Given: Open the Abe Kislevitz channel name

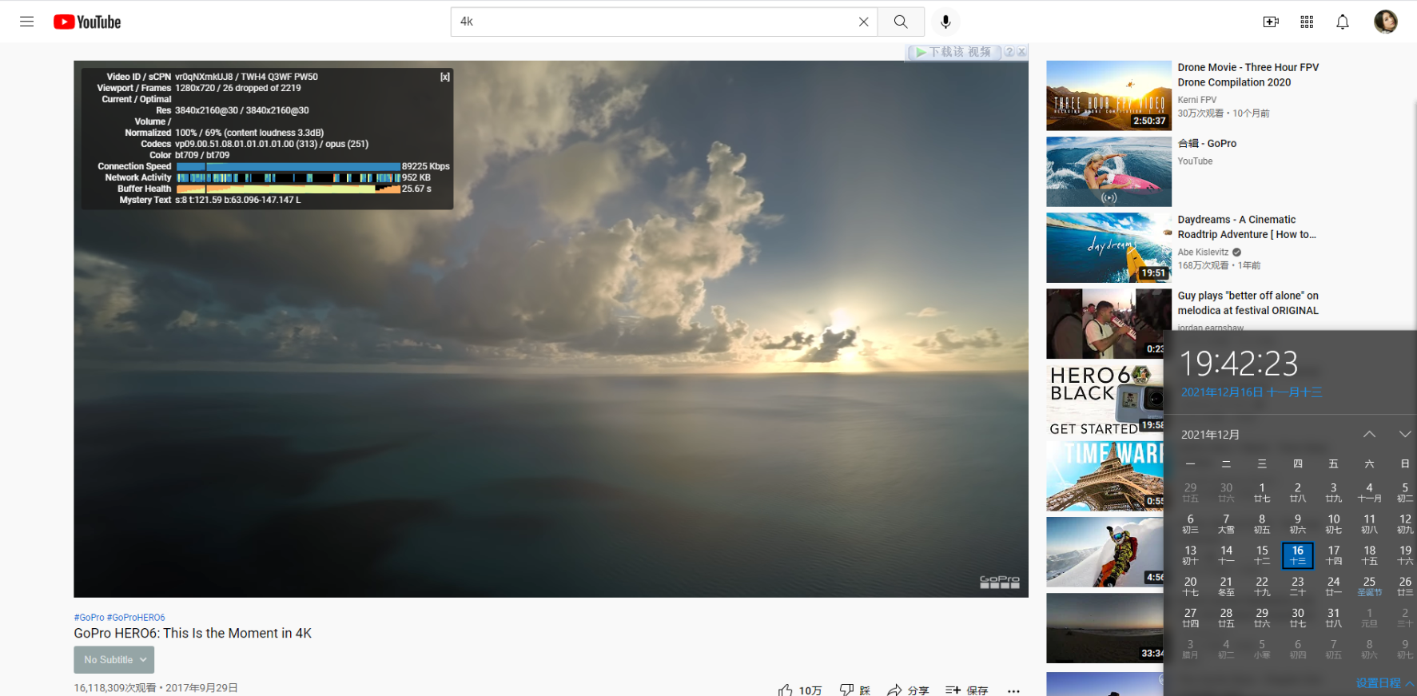Looking at the screenshot, I should point(1203,252).
